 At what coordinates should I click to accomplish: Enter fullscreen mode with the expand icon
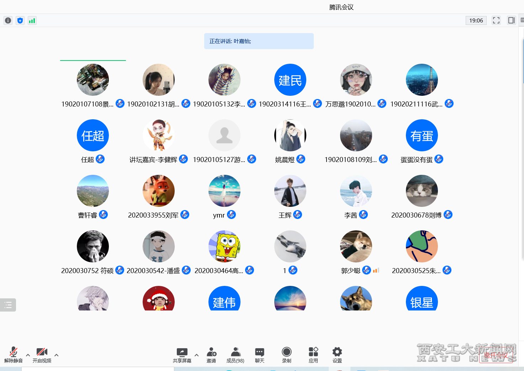coord(496,20)
